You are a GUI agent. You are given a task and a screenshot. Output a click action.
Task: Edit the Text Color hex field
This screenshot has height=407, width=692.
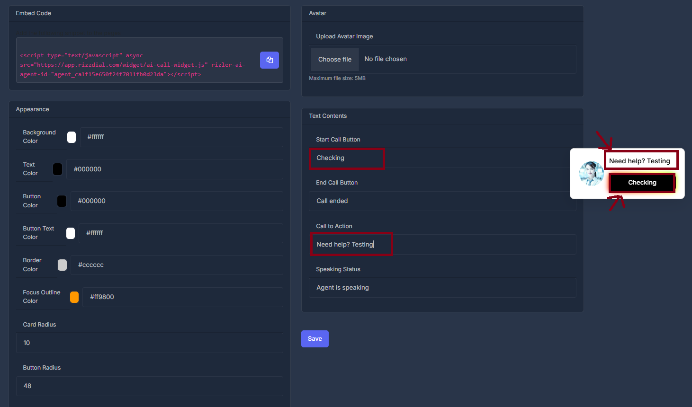click(x=175, y=169)
